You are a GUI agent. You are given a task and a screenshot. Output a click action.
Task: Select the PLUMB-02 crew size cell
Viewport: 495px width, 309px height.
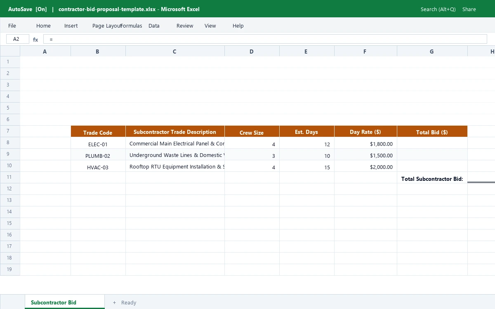coord(252,154)
